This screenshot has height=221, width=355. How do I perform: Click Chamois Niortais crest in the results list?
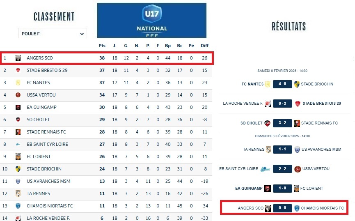296,208
